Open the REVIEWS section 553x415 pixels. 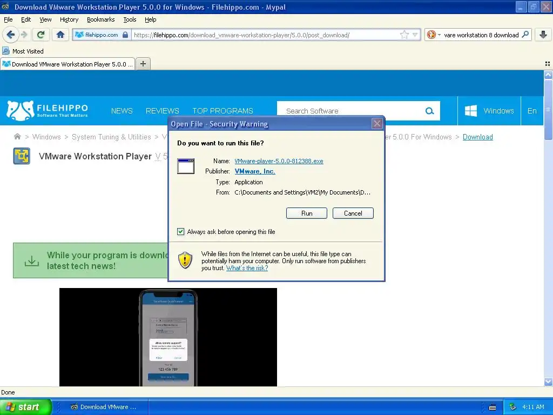coord(162,111)
